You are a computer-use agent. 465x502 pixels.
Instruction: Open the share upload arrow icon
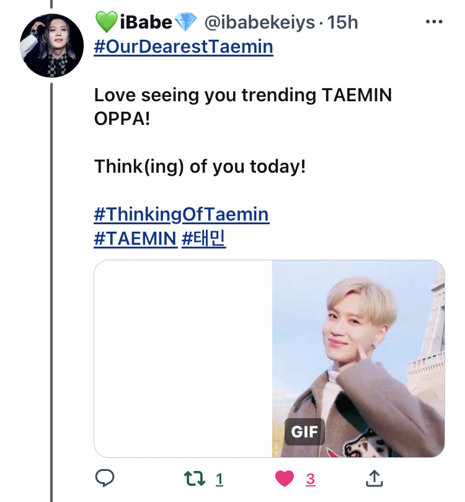(x=374, y=478)
